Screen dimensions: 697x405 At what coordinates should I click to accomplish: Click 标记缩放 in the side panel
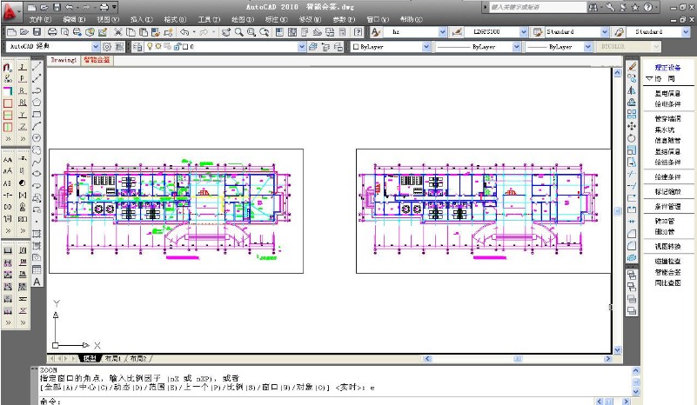[667, 191]
